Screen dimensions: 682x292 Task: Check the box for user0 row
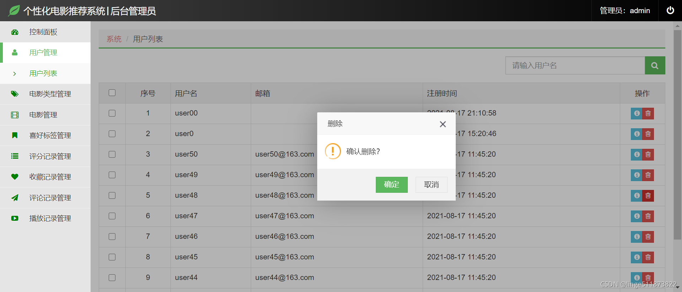coord(112,134)
